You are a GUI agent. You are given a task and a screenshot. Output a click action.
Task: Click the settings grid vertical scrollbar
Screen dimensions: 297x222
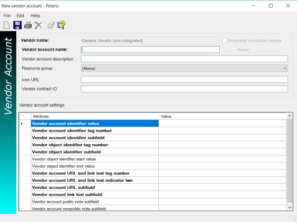click(290, 164)
